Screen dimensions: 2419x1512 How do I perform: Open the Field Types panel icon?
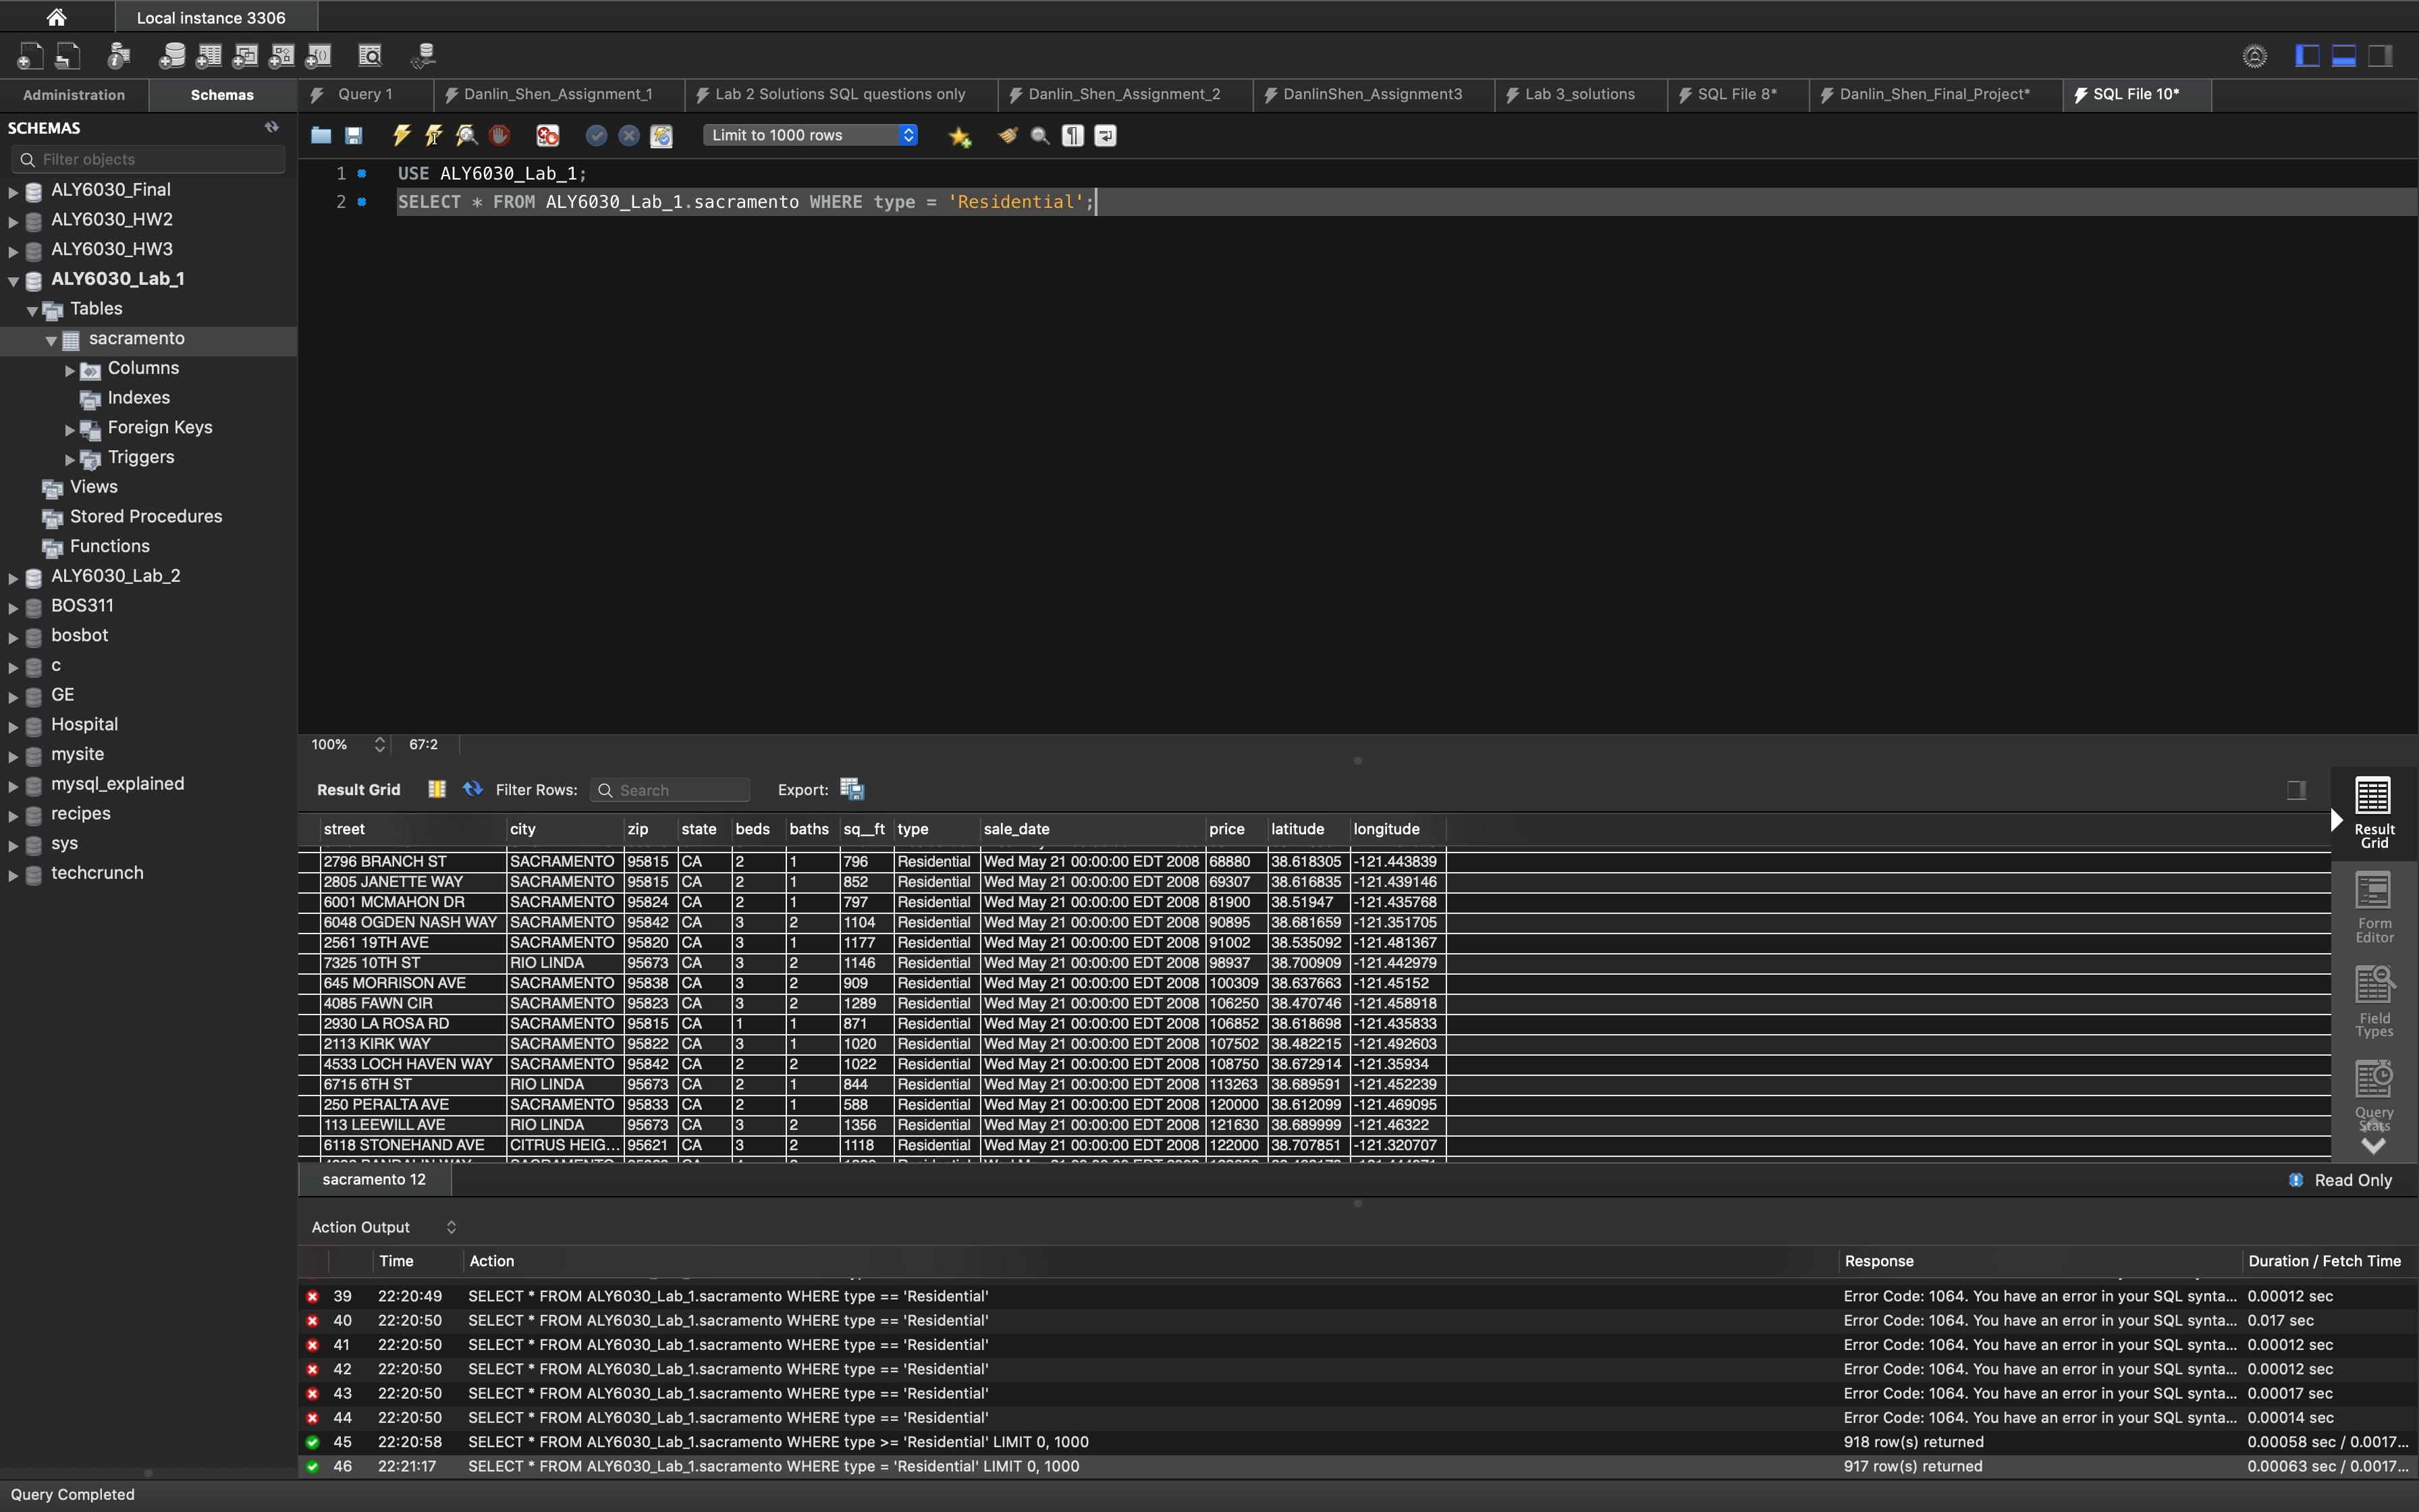pos(2373,1001)
